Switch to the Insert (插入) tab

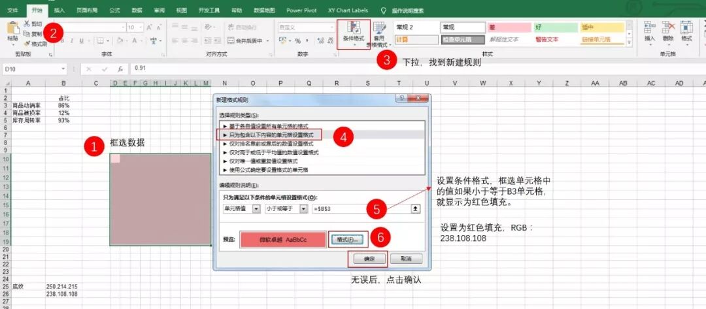tap(59, 10)
